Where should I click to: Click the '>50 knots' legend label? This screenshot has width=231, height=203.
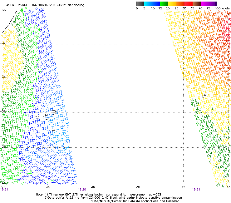[x=222, y=8]
